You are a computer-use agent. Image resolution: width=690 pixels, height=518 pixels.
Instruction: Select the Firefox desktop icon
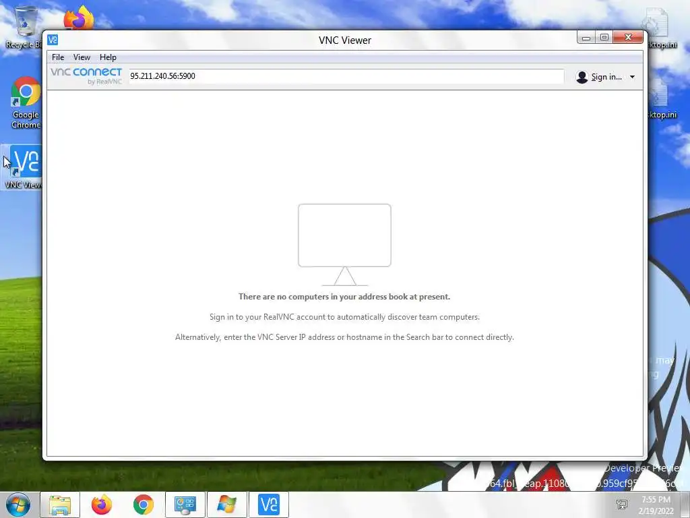point(79,18)
